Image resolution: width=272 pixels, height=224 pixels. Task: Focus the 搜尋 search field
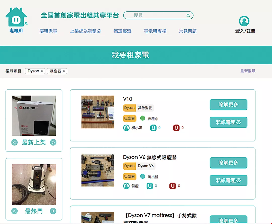156,15
